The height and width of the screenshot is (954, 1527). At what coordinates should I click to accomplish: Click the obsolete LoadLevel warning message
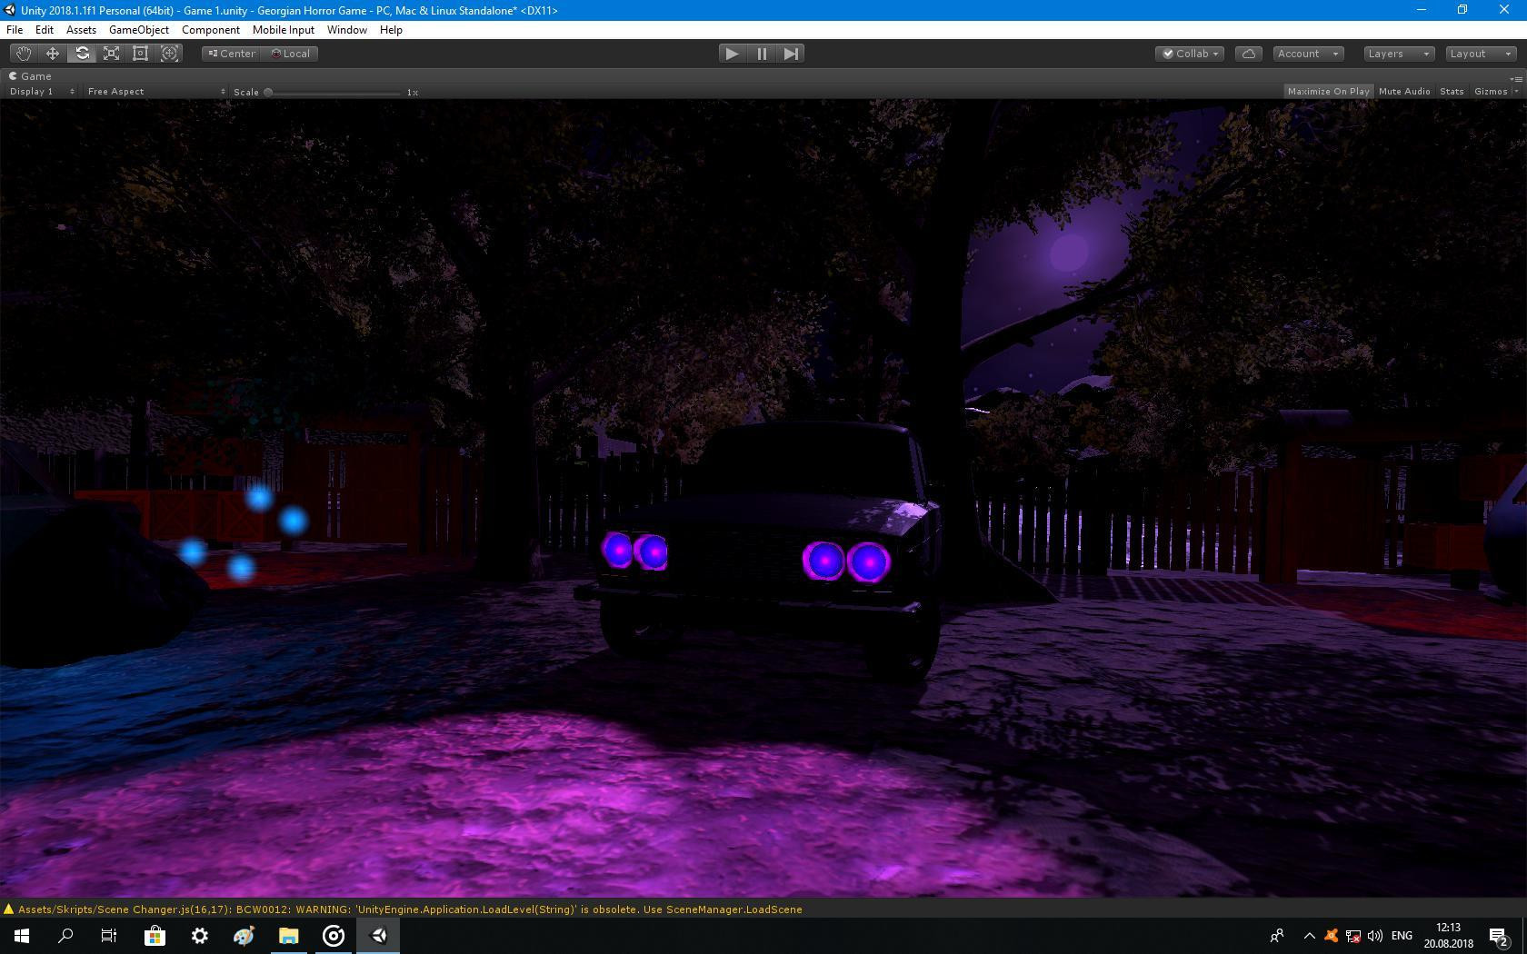410,909
